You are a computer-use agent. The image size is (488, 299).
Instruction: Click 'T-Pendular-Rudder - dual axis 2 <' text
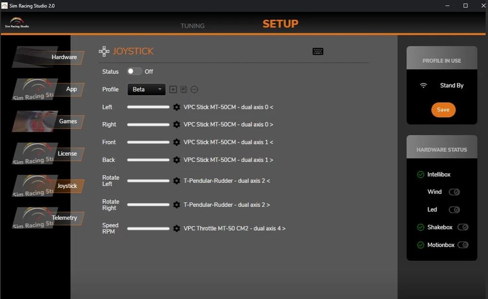click(x=227, y=181)
